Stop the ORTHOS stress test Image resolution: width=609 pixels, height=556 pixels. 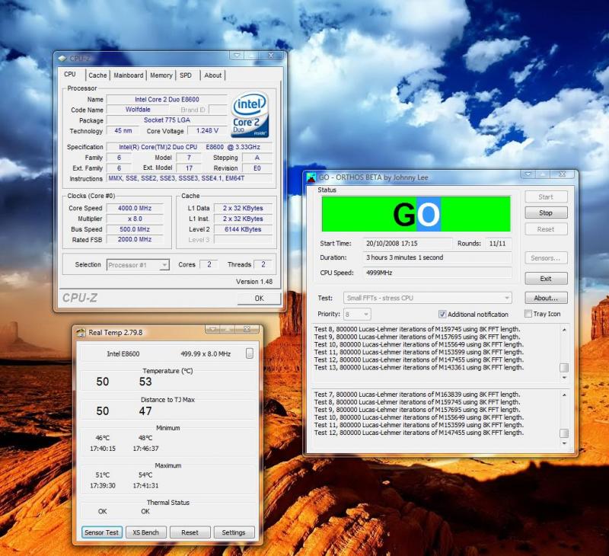click(546, 212)
